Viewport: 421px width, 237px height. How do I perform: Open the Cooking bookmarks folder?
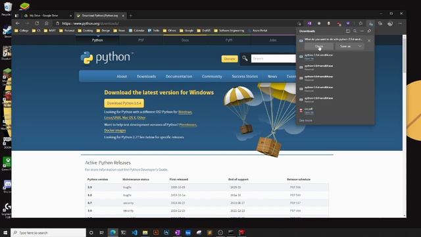[86, 31]
